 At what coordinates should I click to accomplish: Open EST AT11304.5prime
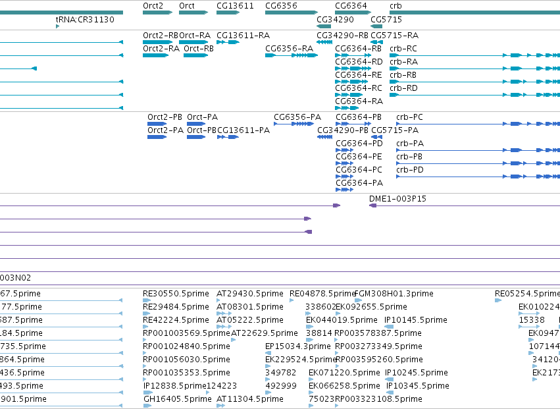[x=249, y=399]
